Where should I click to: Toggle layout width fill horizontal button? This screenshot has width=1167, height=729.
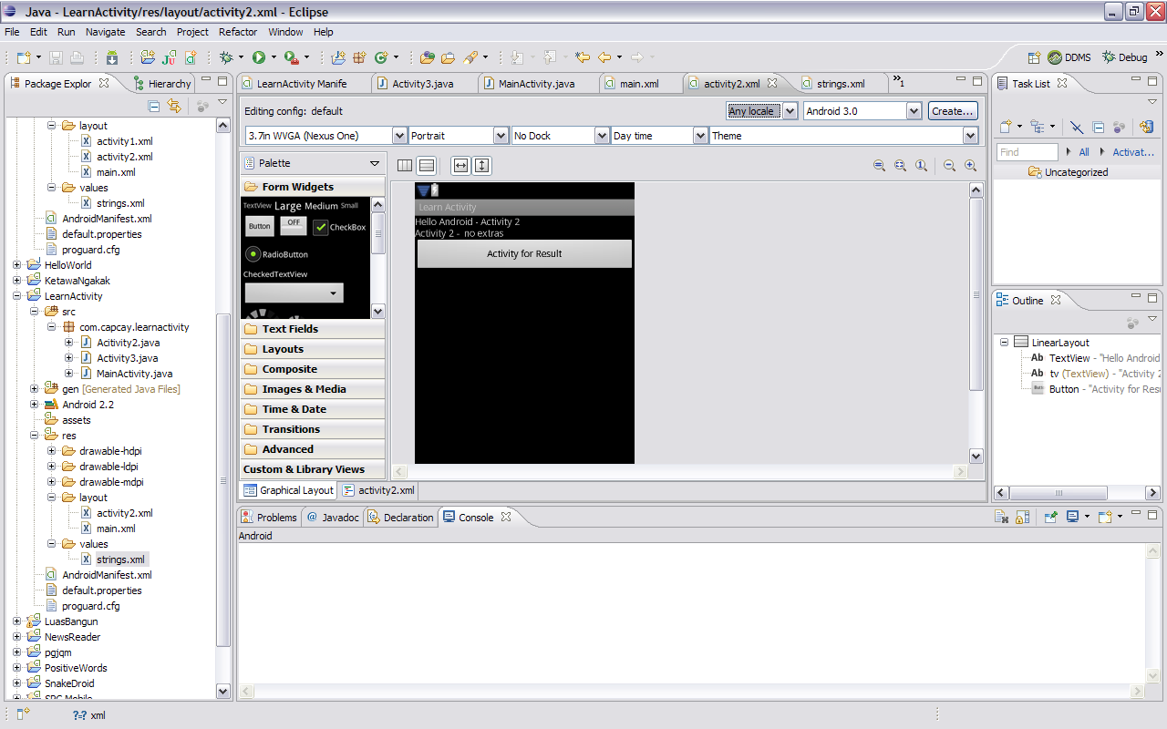point(460,166)
